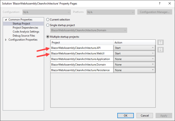This screenshot has width=175, height=121.
Task: Move selected project up with arrow button
Action: (160, 42)
